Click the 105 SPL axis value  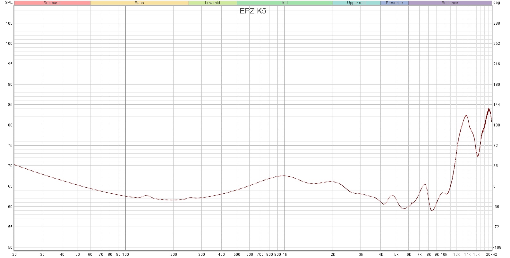[x=9, y=23]
